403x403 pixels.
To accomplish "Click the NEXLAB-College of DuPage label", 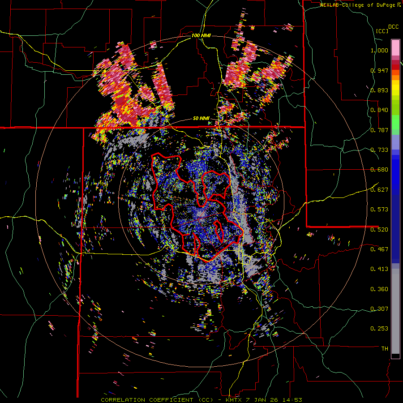I will tap(357, 5).
